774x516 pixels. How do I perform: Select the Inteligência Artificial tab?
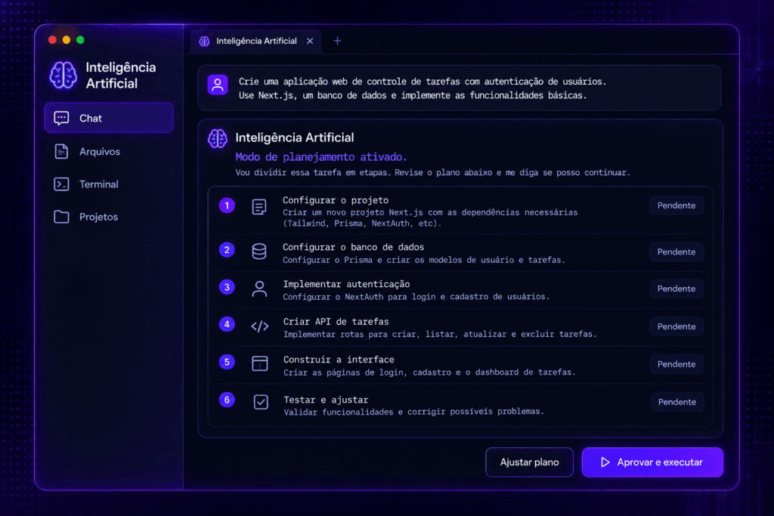255,41
